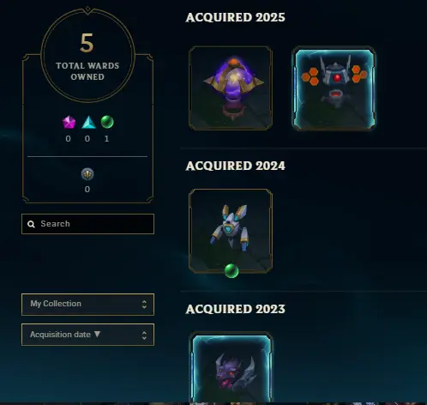The image size is (427, 405).
Task: Select the purple horned ward from 2023
Action: [x=231, y=367]
